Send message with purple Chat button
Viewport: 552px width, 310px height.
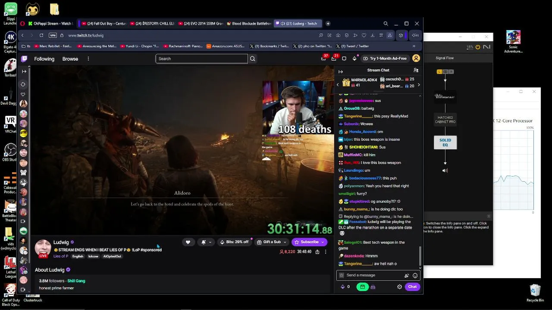pyautogui.click(x=413, y=287)
